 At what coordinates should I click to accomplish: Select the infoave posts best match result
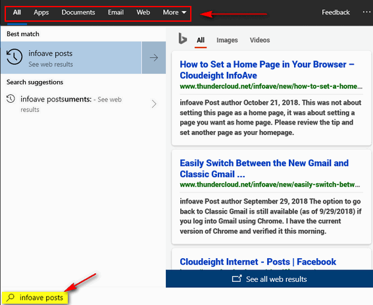[71, 57]
